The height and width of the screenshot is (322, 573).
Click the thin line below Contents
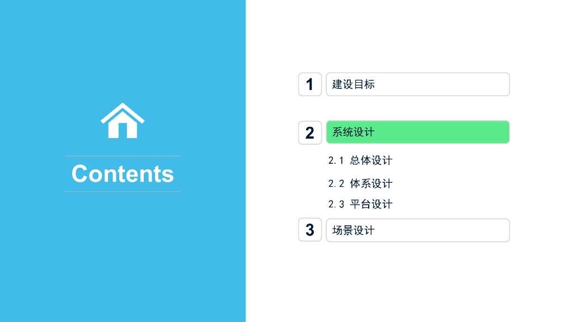click(123, 191)
